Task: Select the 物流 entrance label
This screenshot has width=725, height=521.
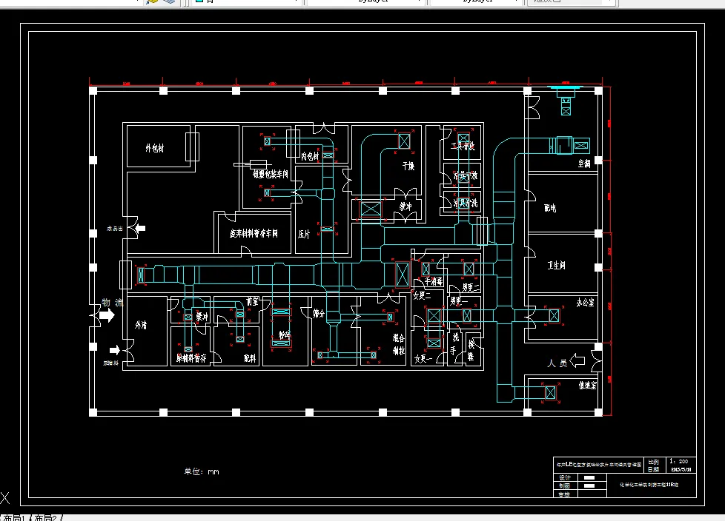Action: [113, 303]
